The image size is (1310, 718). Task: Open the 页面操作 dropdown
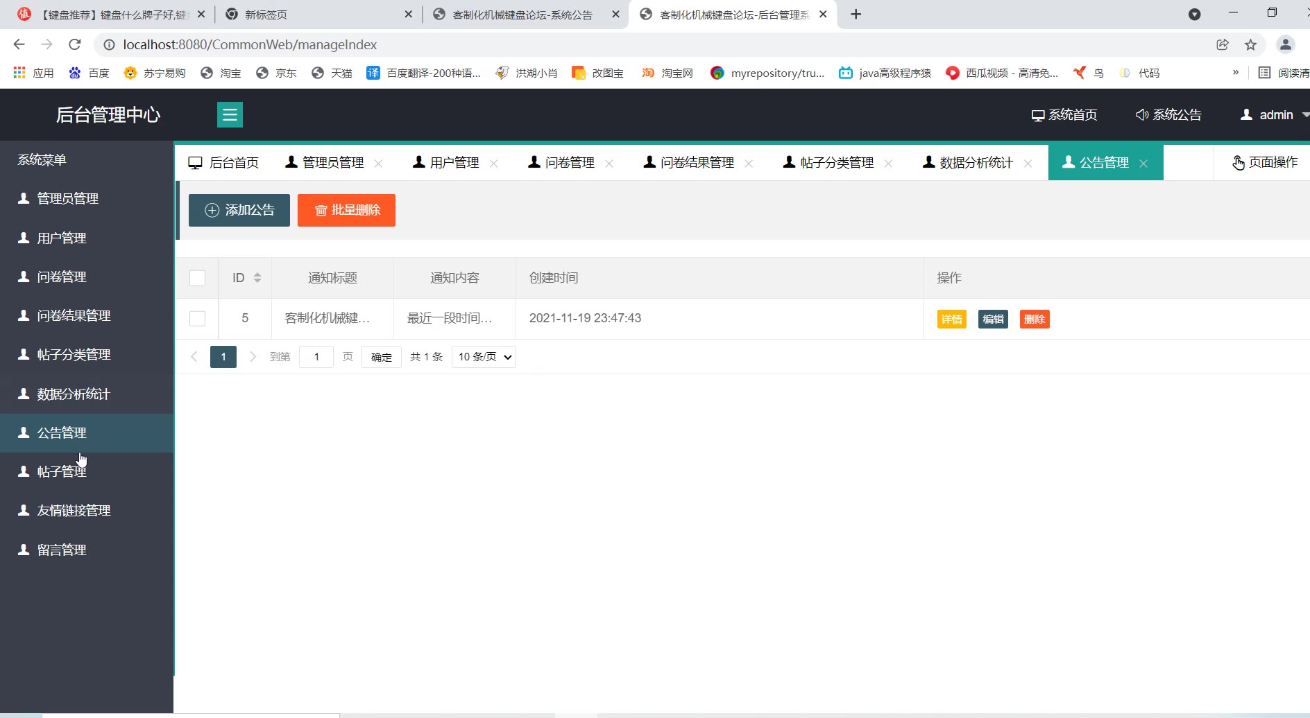(x=1264, y=163)
